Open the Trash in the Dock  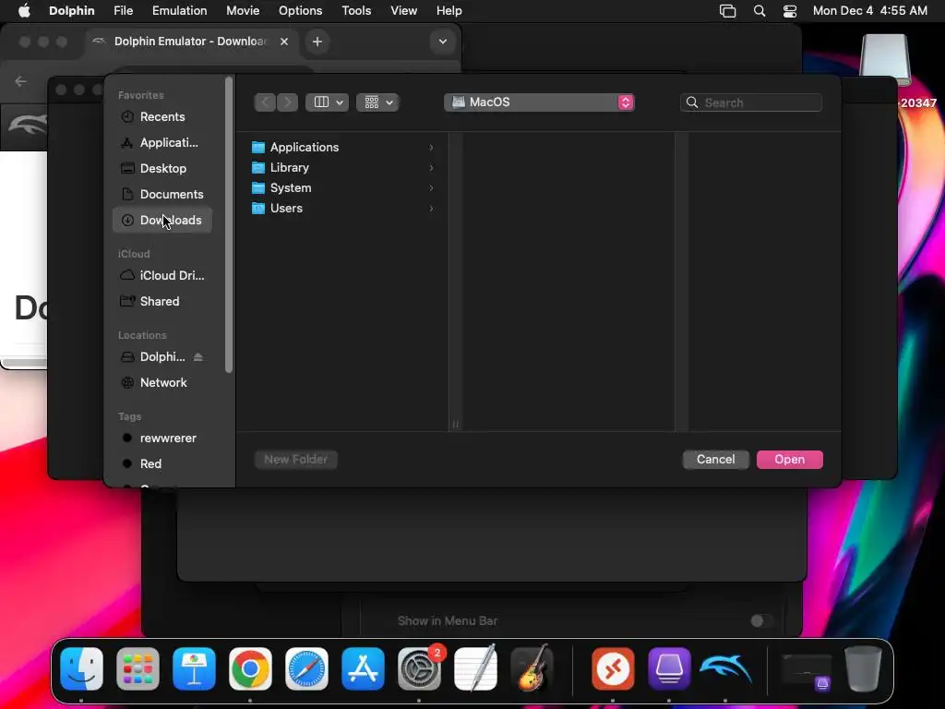coord(863,669)
